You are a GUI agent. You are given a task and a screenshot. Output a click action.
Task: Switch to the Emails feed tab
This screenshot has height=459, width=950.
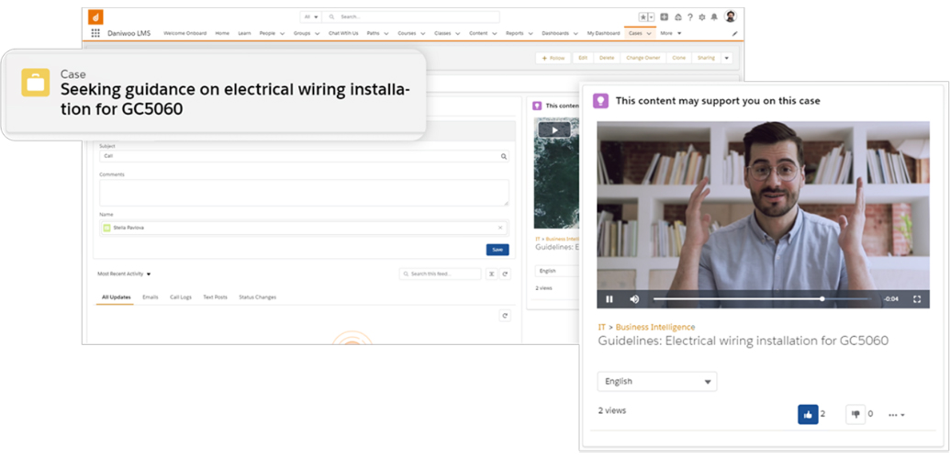click(151, 297)
